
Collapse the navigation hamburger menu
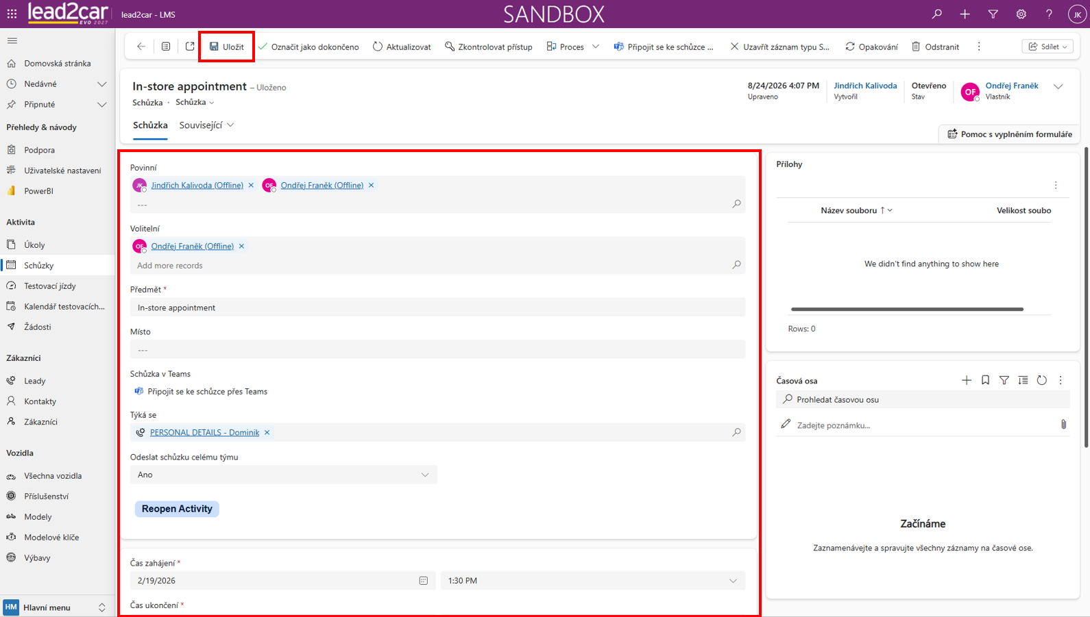point(12,40)
